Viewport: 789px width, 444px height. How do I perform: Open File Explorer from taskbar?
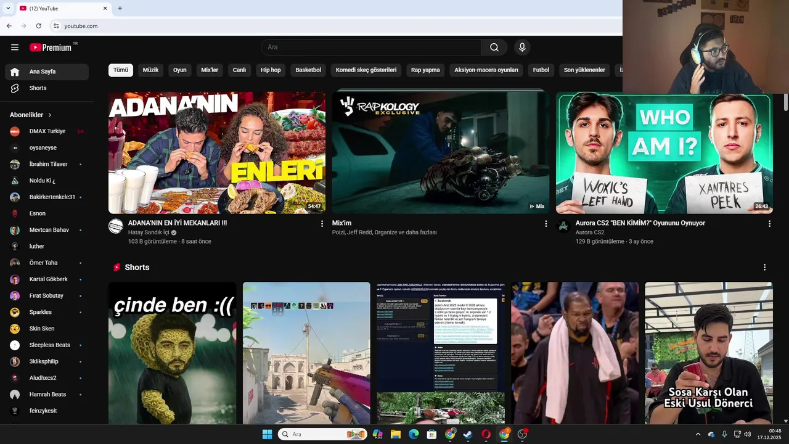[396, 434]
